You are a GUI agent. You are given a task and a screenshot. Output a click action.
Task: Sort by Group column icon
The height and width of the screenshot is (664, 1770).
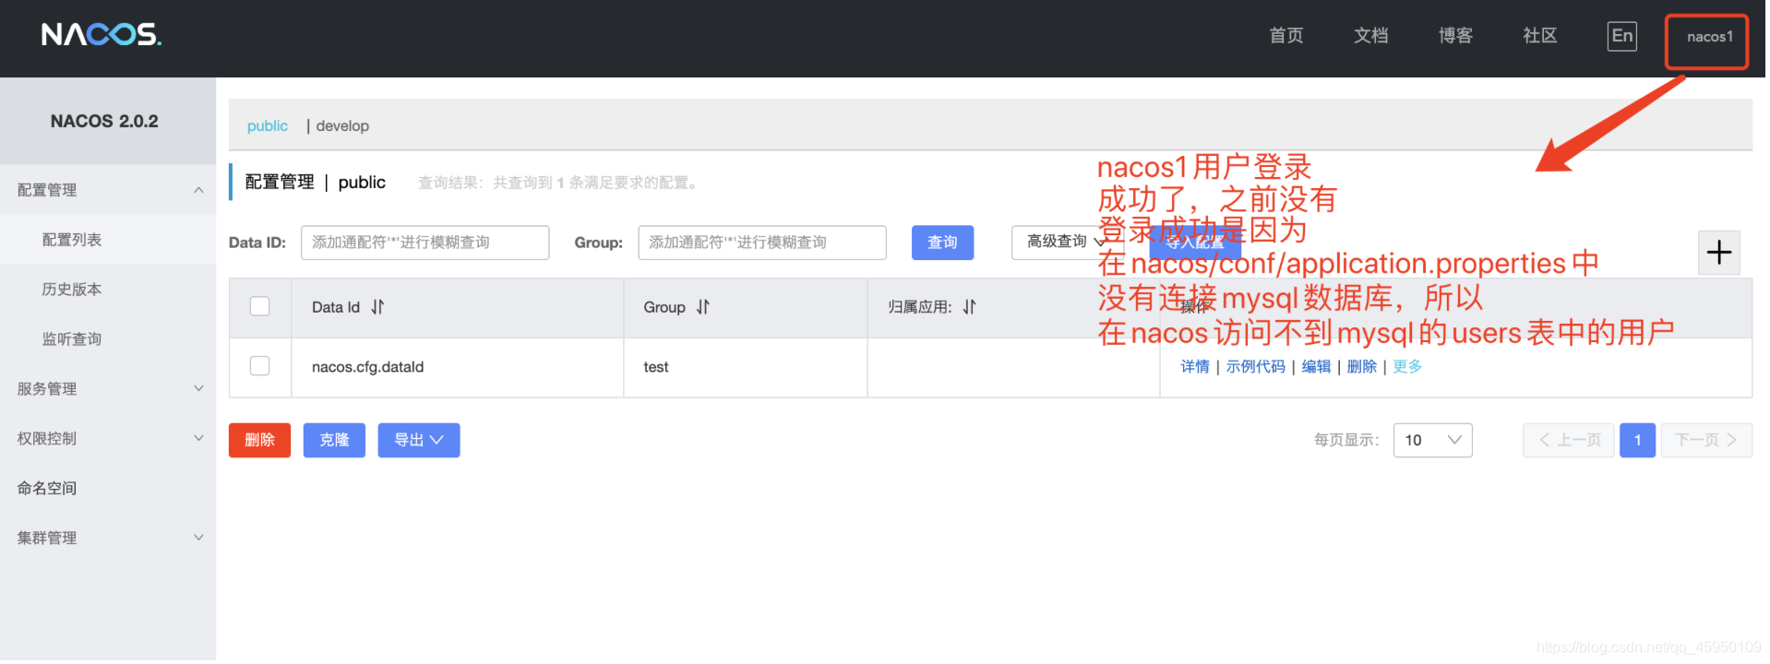[703, 307]
